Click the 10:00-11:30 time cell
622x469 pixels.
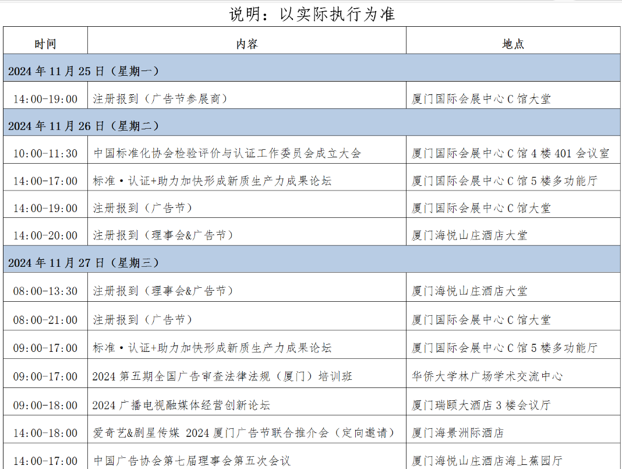[45, 154]
